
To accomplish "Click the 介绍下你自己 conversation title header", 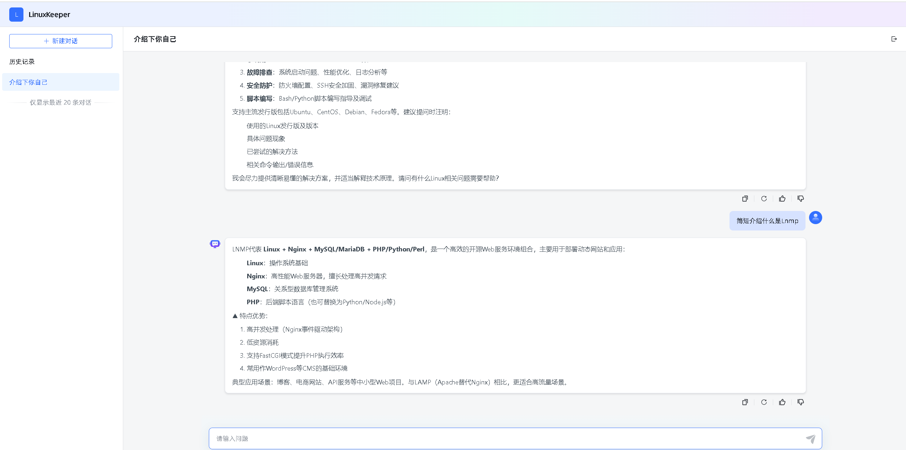I will pyautogui.click(x=155, y=39).
